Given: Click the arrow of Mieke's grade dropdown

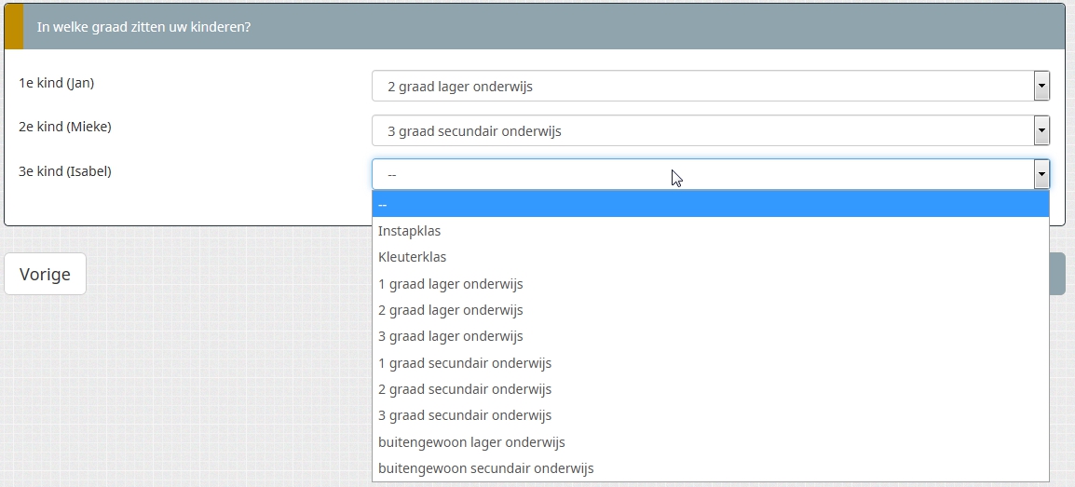Looking at the screenshot, I should (1041, 131).
